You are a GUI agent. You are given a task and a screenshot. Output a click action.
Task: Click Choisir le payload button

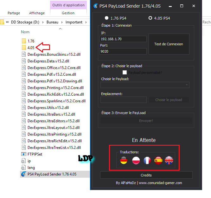coord(169,100)
